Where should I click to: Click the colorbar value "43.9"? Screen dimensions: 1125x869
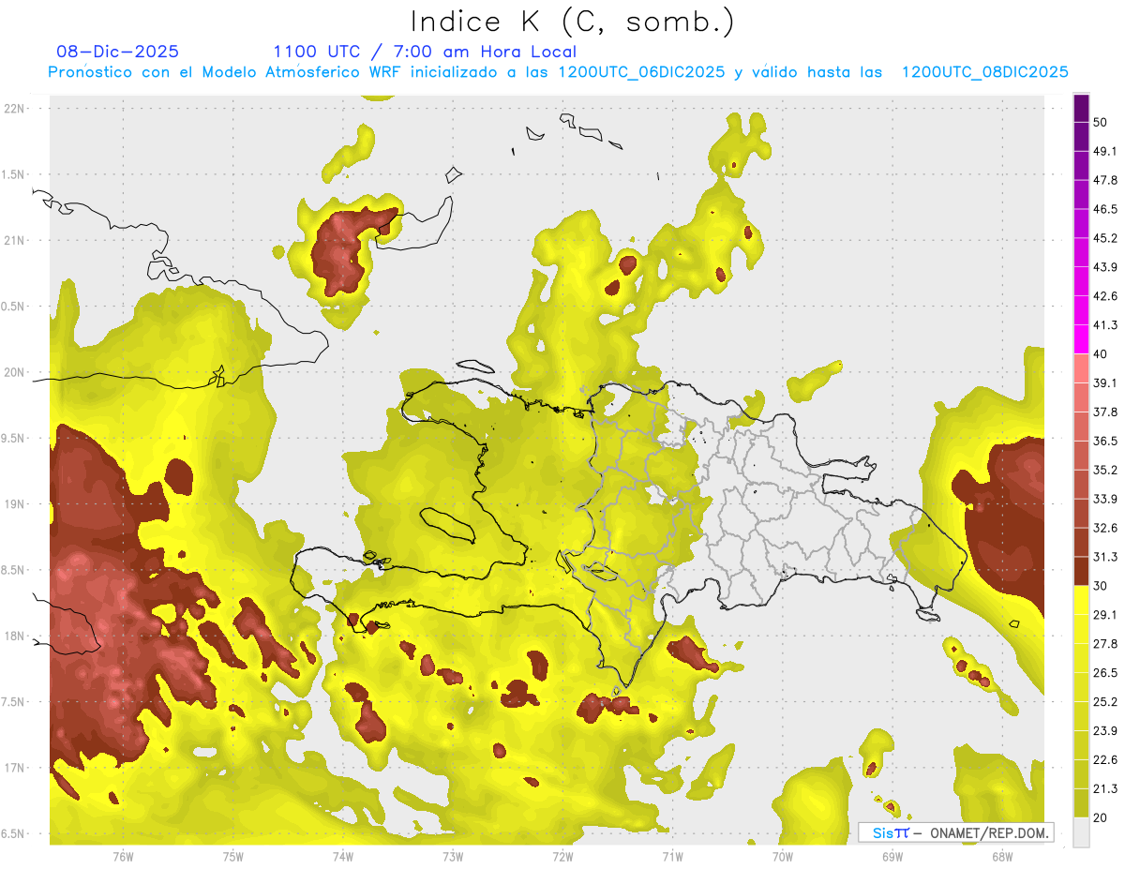pyautogui.click(x=1105, y=267)
